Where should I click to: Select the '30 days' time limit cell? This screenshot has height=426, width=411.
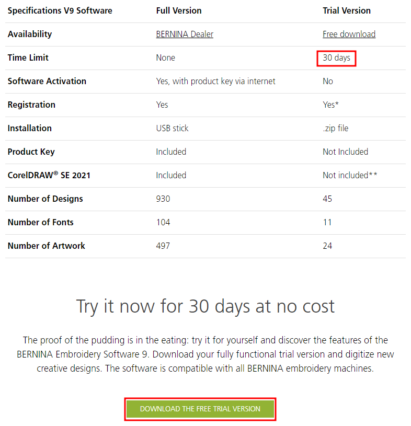pyautogui.click(x=337, y=58)
